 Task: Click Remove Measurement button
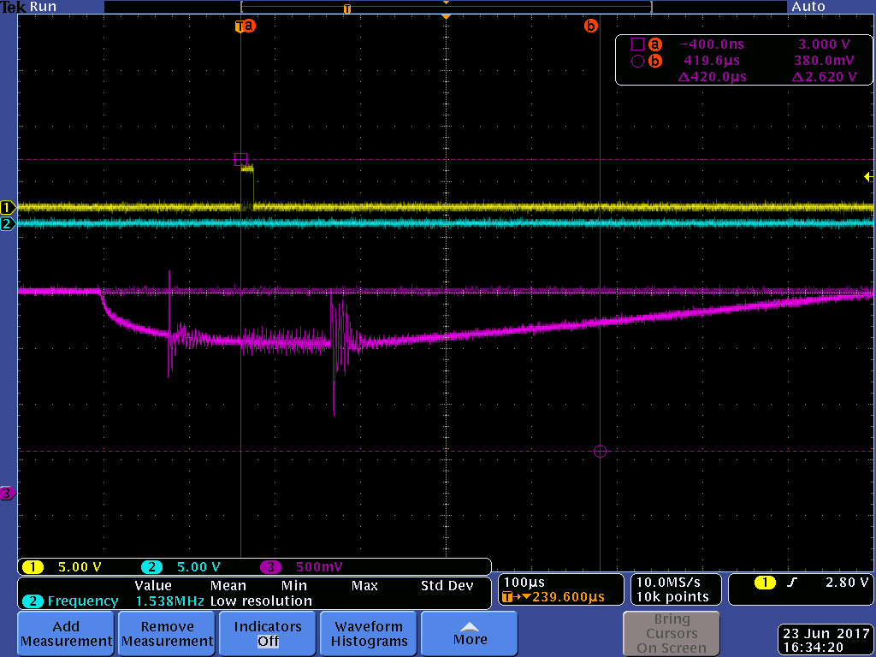click(x=167, y=634)
